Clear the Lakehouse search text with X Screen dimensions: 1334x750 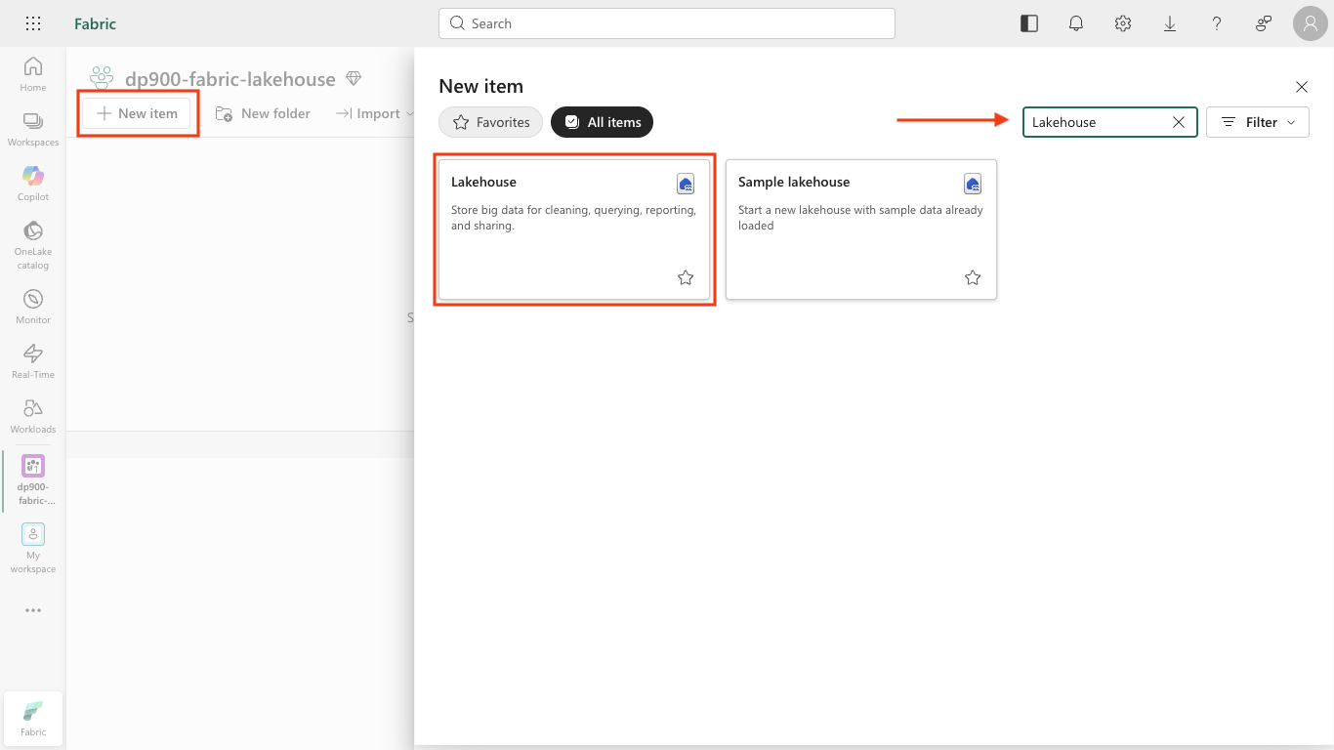point(1179,122)
